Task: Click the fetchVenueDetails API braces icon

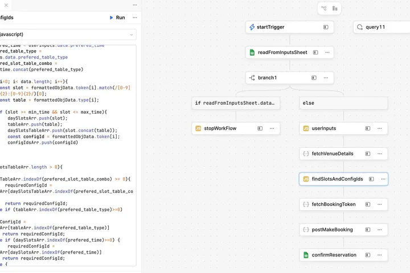Action: click(306, 154)
